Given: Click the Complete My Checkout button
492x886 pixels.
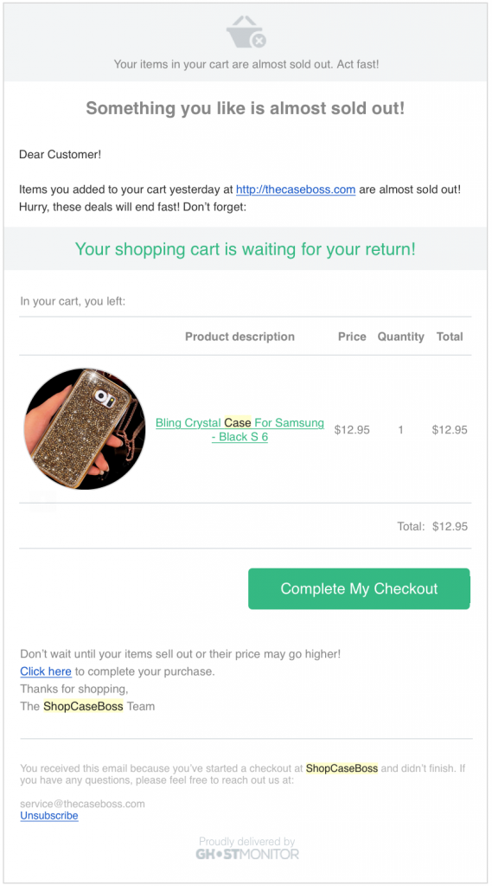Looking at the screenshot, I should 359,588.
